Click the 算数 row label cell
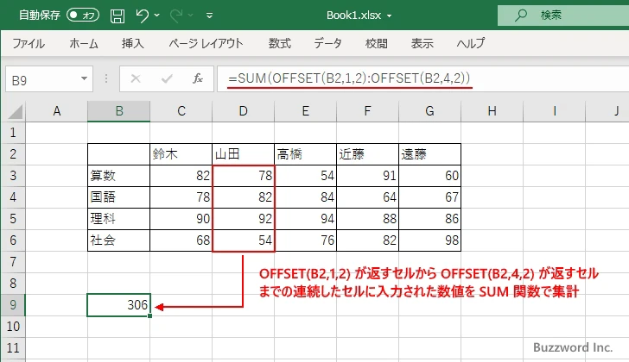 [x=118, y=176]
